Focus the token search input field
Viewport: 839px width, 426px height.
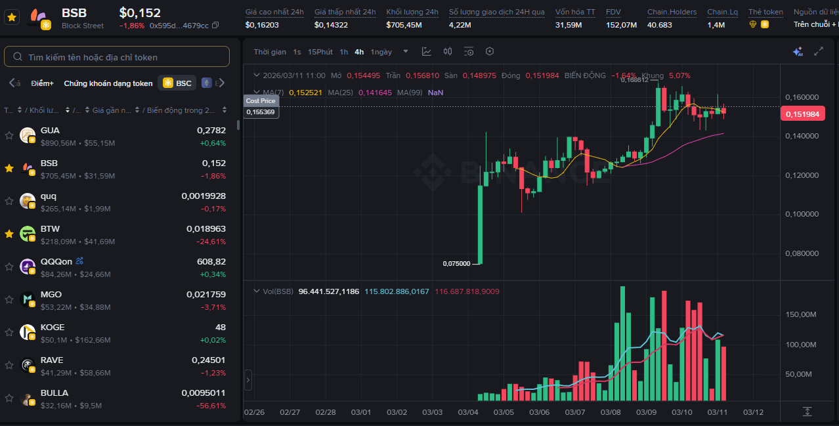click(117, 57)
